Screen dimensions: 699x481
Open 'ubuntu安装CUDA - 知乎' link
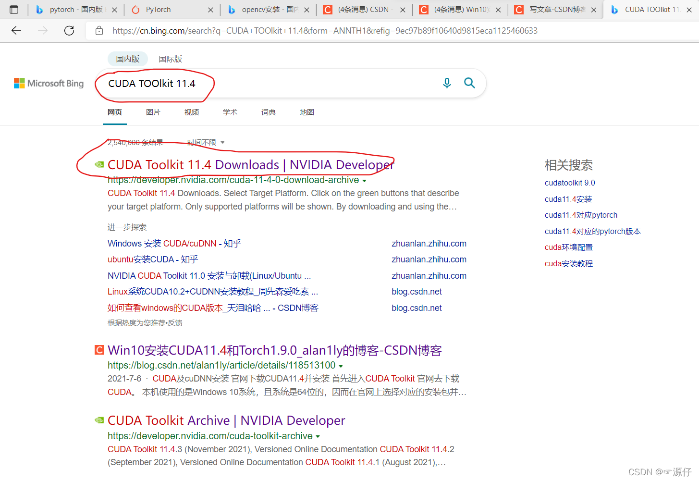click(153, 259)
